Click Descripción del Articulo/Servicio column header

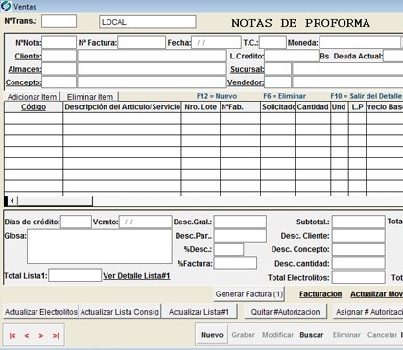122,107
